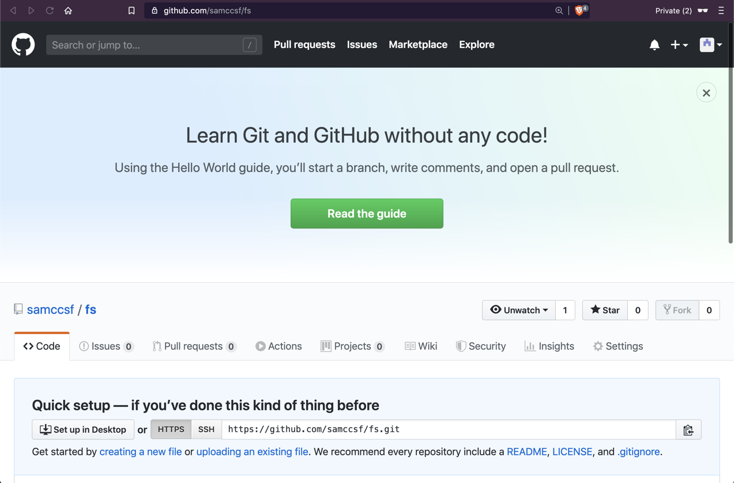Viewport: 734px width, 483px height.
Task: Go to Marketplace
Action: pos(418,44)
